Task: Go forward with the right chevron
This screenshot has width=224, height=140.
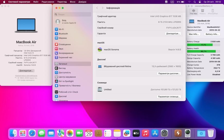Action: [x=102, y=8]
